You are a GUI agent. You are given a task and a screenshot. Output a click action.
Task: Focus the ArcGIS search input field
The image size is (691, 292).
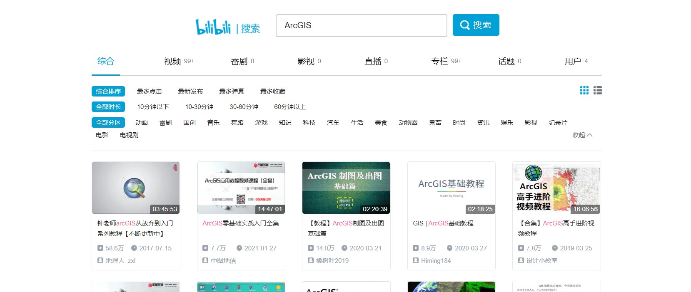pyautogui.click(x=361, y=25)
